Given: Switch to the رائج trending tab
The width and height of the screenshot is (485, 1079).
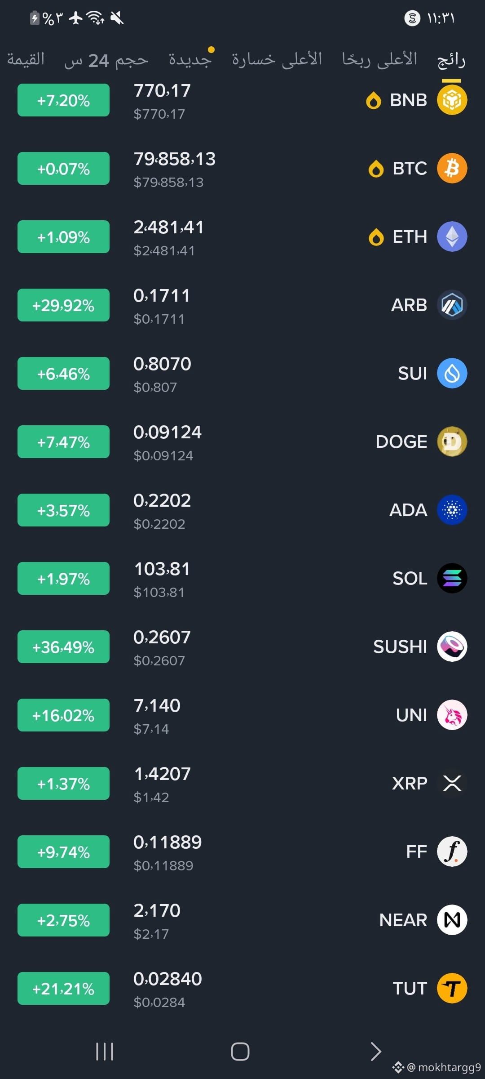Looking at the screenshot, I should point(451,60).
